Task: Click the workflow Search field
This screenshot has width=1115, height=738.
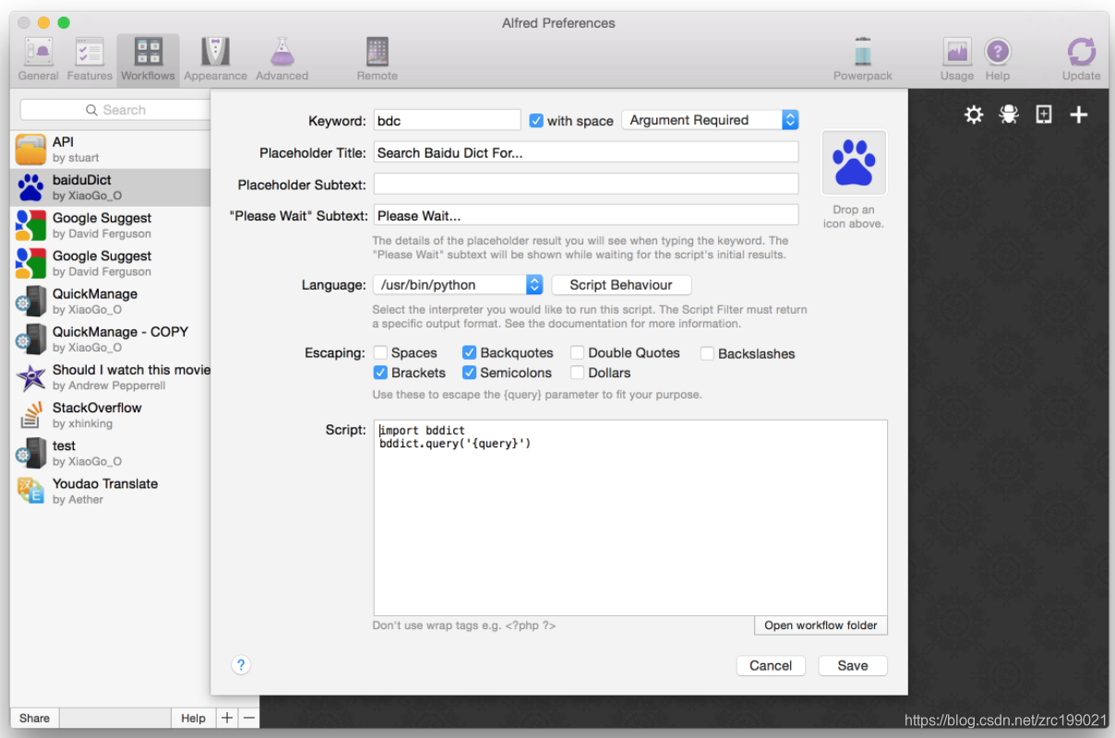Action: coord(115,110)
